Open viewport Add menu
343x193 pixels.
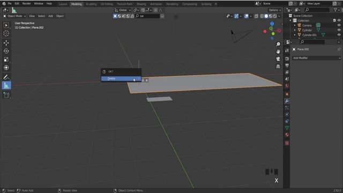tap(50, 16)
